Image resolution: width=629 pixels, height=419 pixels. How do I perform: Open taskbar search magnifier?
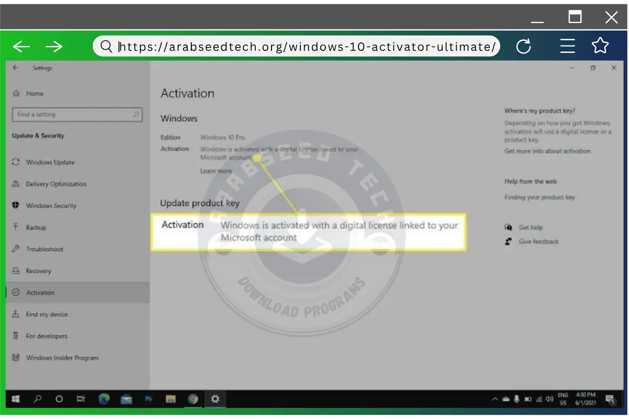pos(38,399)
